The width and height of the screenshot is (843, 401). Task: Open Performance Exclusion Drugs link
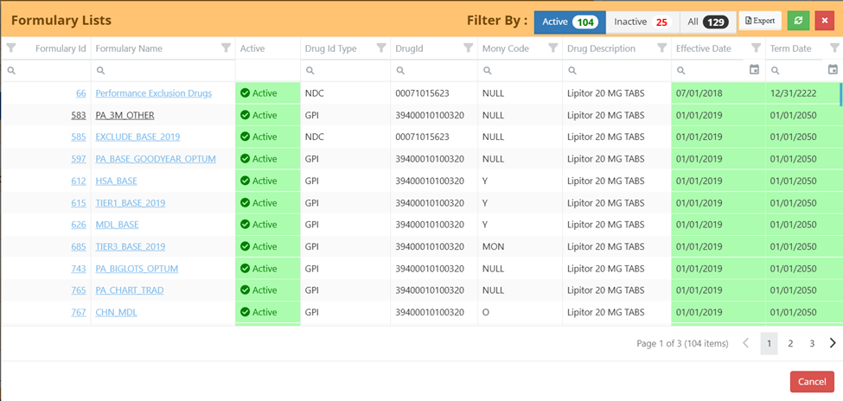pos(153,93)
